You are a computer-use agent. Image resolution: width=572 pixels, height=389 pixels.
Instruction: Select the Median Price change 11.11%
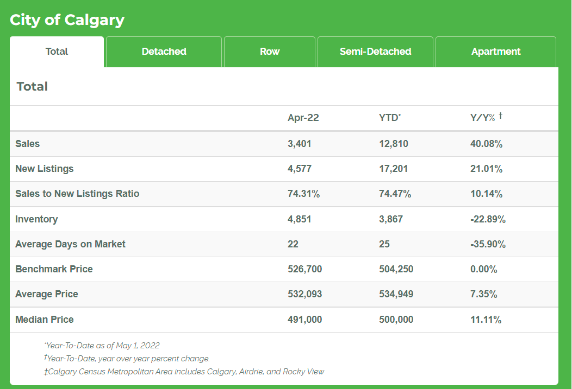[486, 320]
